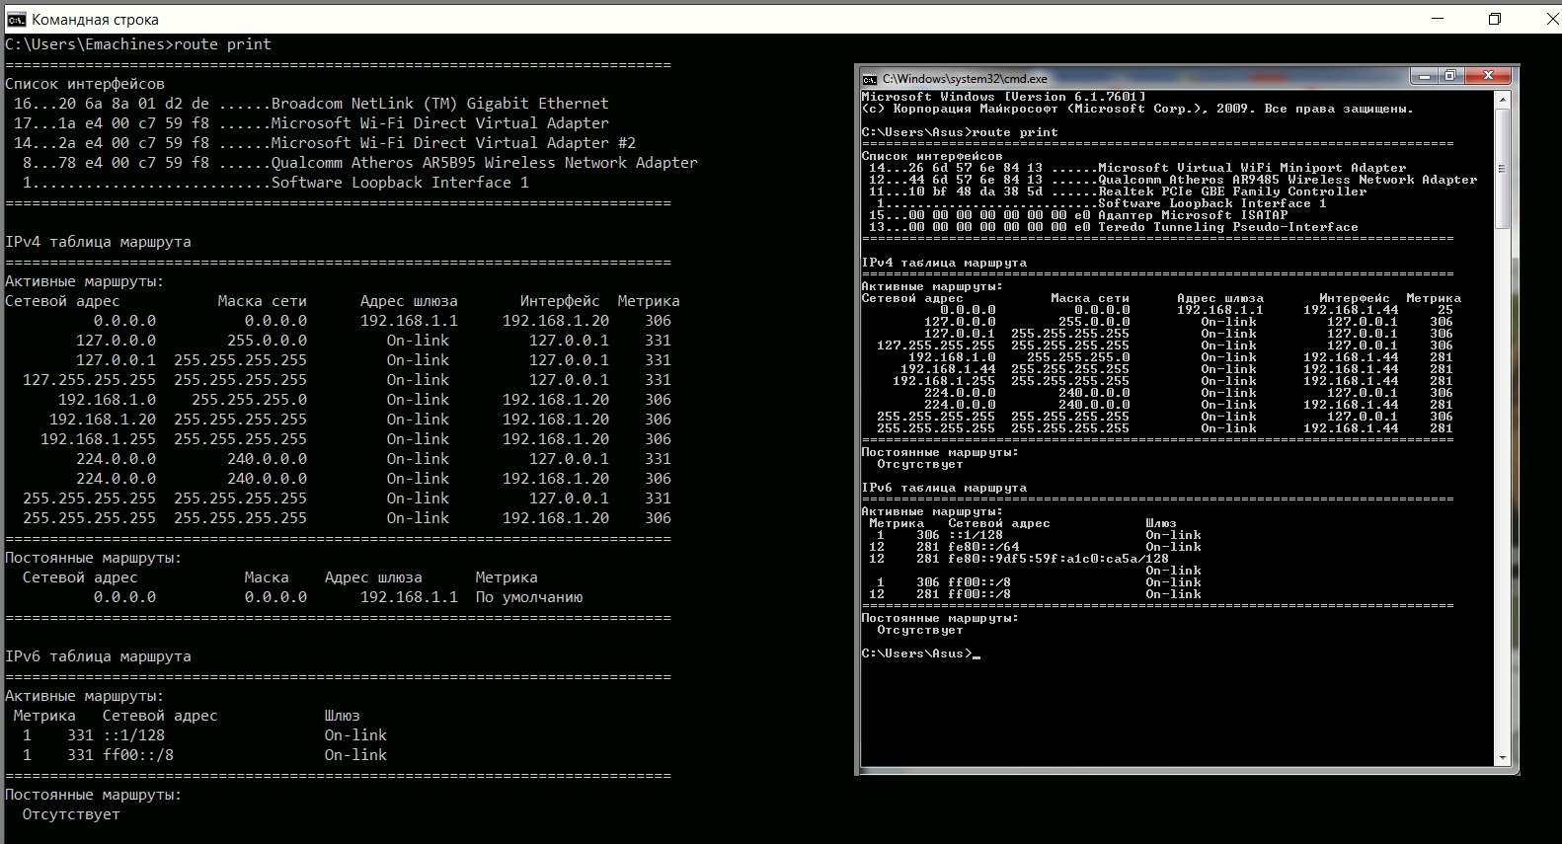Click the 'C:\Users\Asus>route print' command line
Image resolution: width=1562 pixels, height=844 pixels.
tap(960, 132)
